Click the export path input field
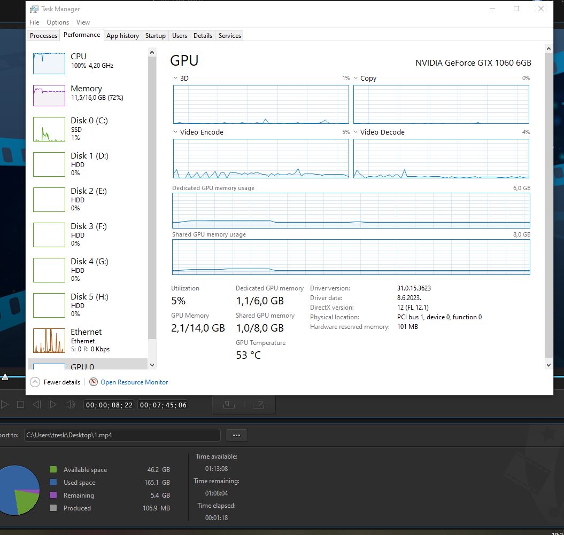 tap(122, 435)
